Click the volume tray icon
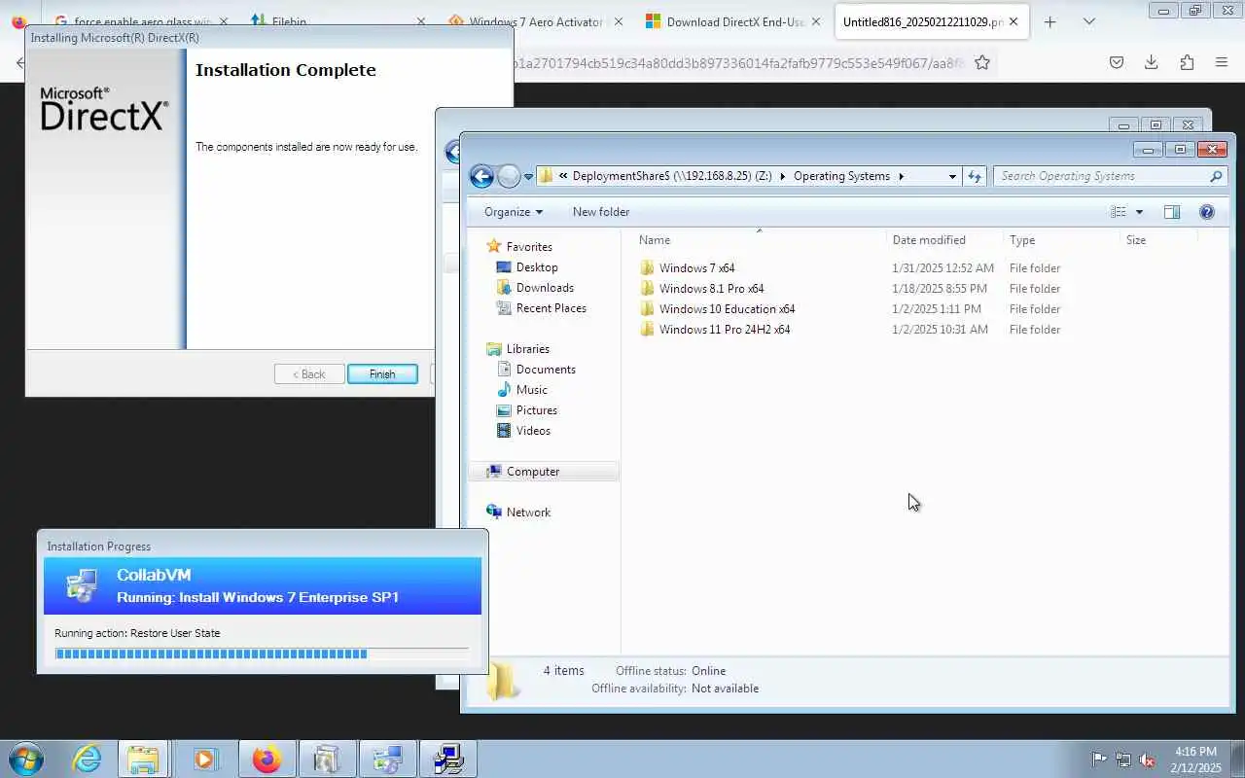This screenshot has width=1245, height=778. pos(1148,760)
